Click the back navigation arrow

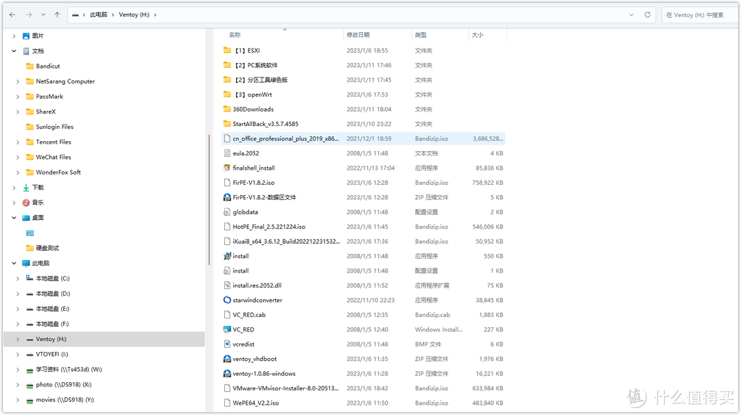point(11,13)
